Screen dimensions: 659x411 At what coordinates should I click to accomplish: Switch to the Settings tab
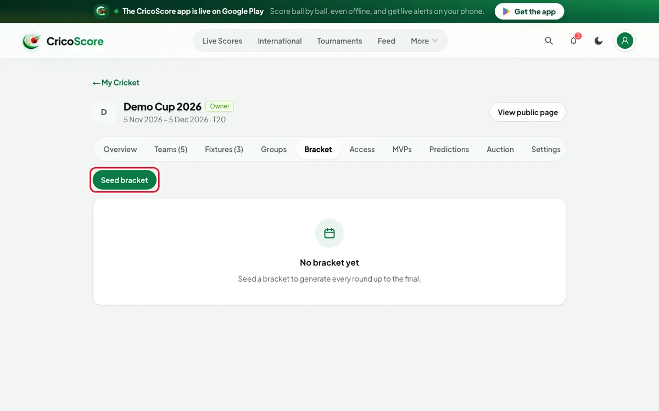coord(546,149)
